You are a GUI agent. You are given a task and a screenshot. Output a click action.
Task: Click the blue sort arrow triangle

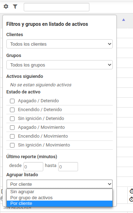[123, 20]
